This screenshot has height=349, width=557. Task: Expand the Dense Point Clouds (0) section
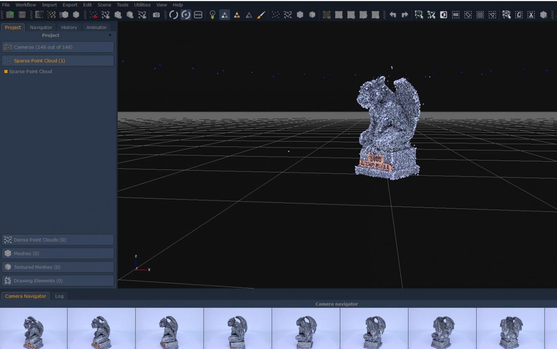pos(57,240)
